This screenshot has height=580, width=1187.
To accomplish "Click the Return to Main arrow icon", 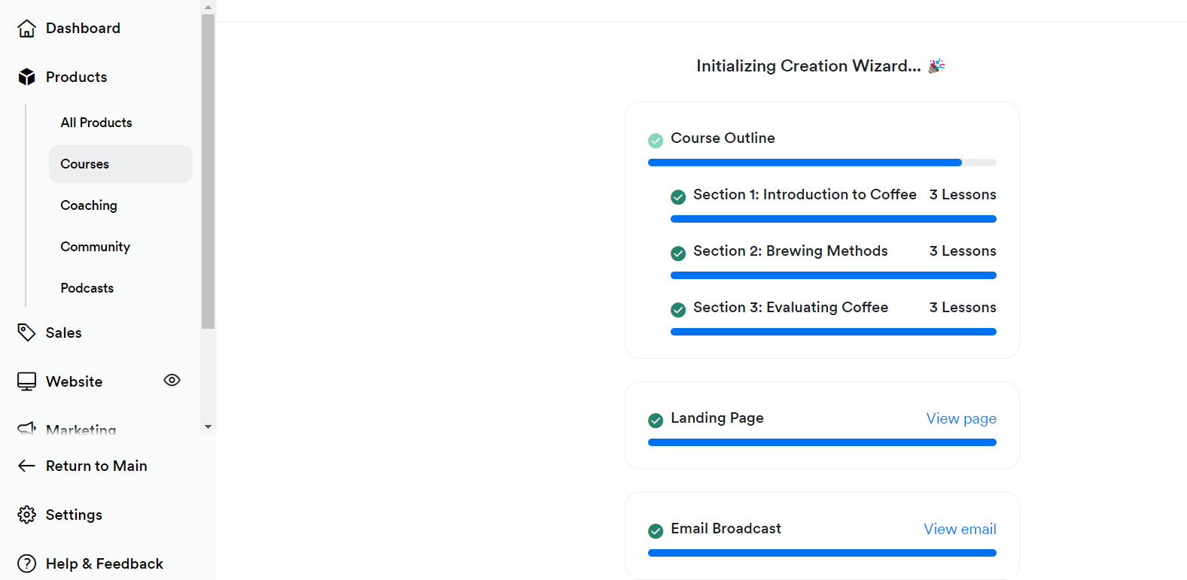I will click(26, 466).
